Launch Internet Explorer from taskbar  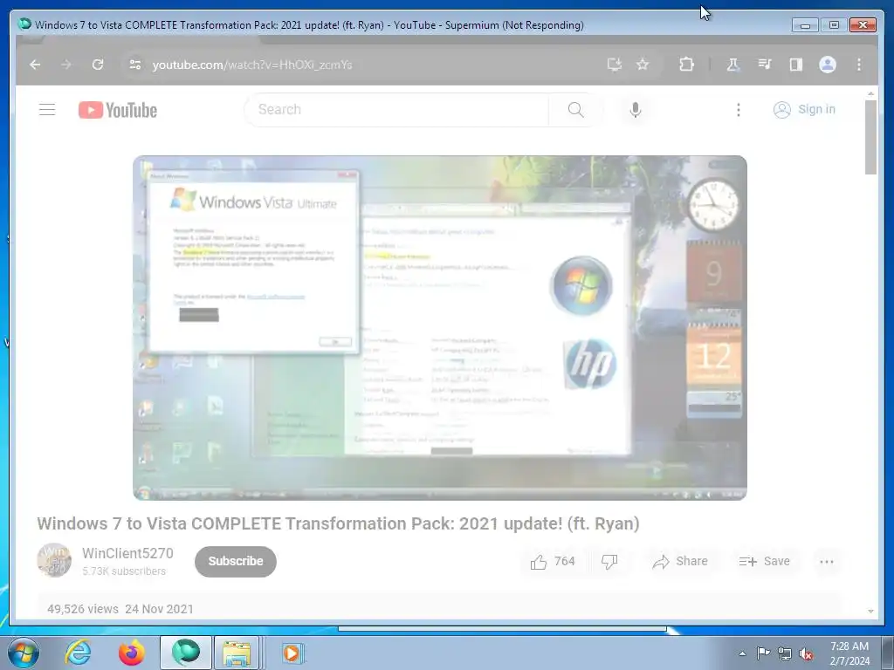(x=78, y=653)
